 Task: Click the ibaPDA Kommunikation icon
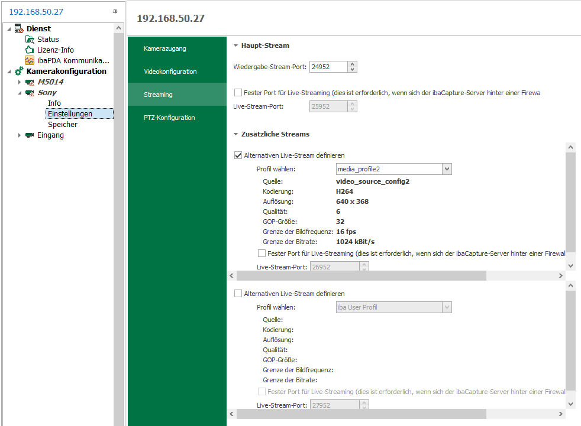(x=30, y=61)
